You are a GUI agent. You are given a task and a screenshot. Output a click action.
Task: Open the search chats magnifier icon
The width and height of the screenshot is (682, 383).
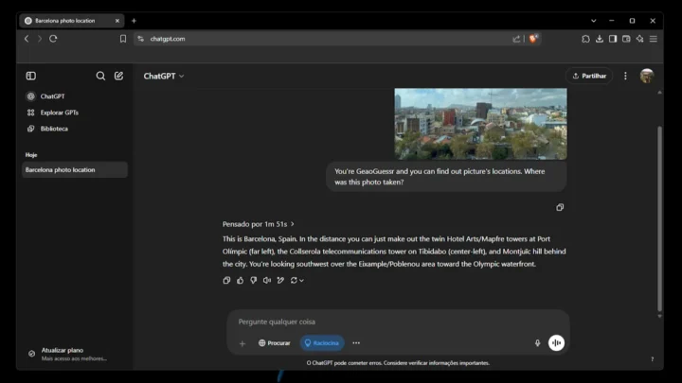tap(100, 76)
